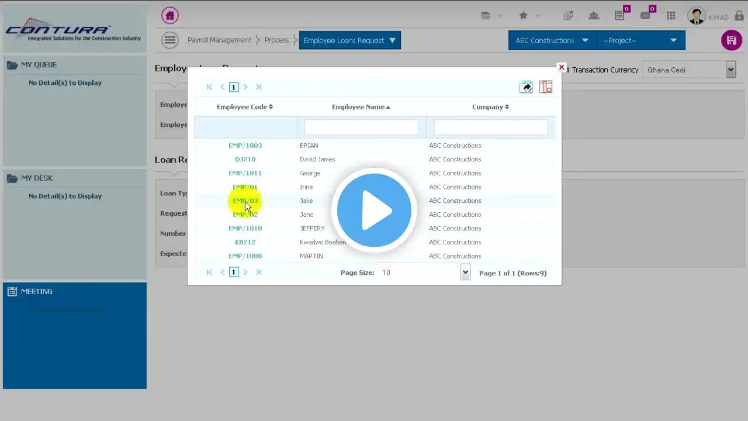Open the favorites star icon
The width and height of the screenshot is (748, 421).
[523, 16]
